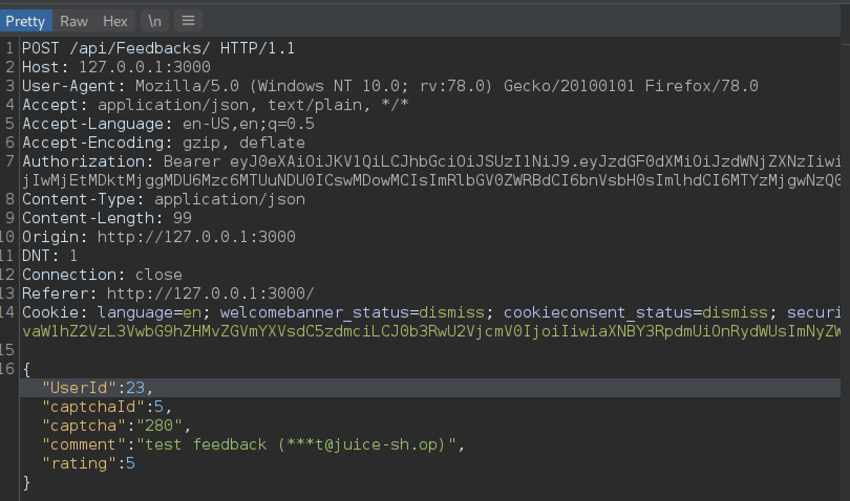Open the hamburger message options menu

pos(188,21)
